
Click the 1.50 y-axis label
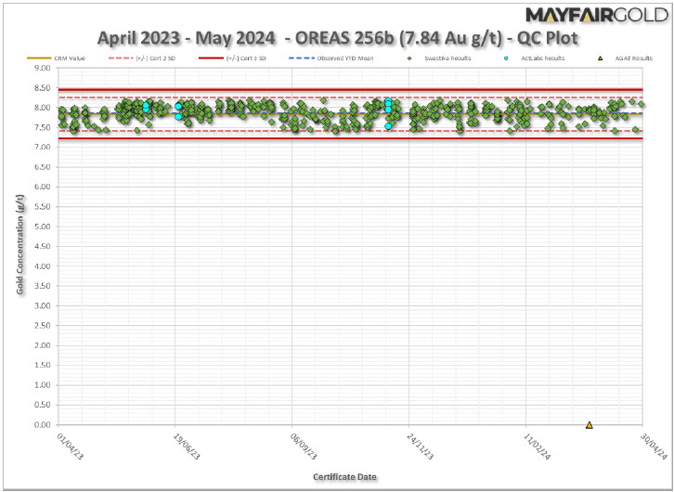point(43,365)
